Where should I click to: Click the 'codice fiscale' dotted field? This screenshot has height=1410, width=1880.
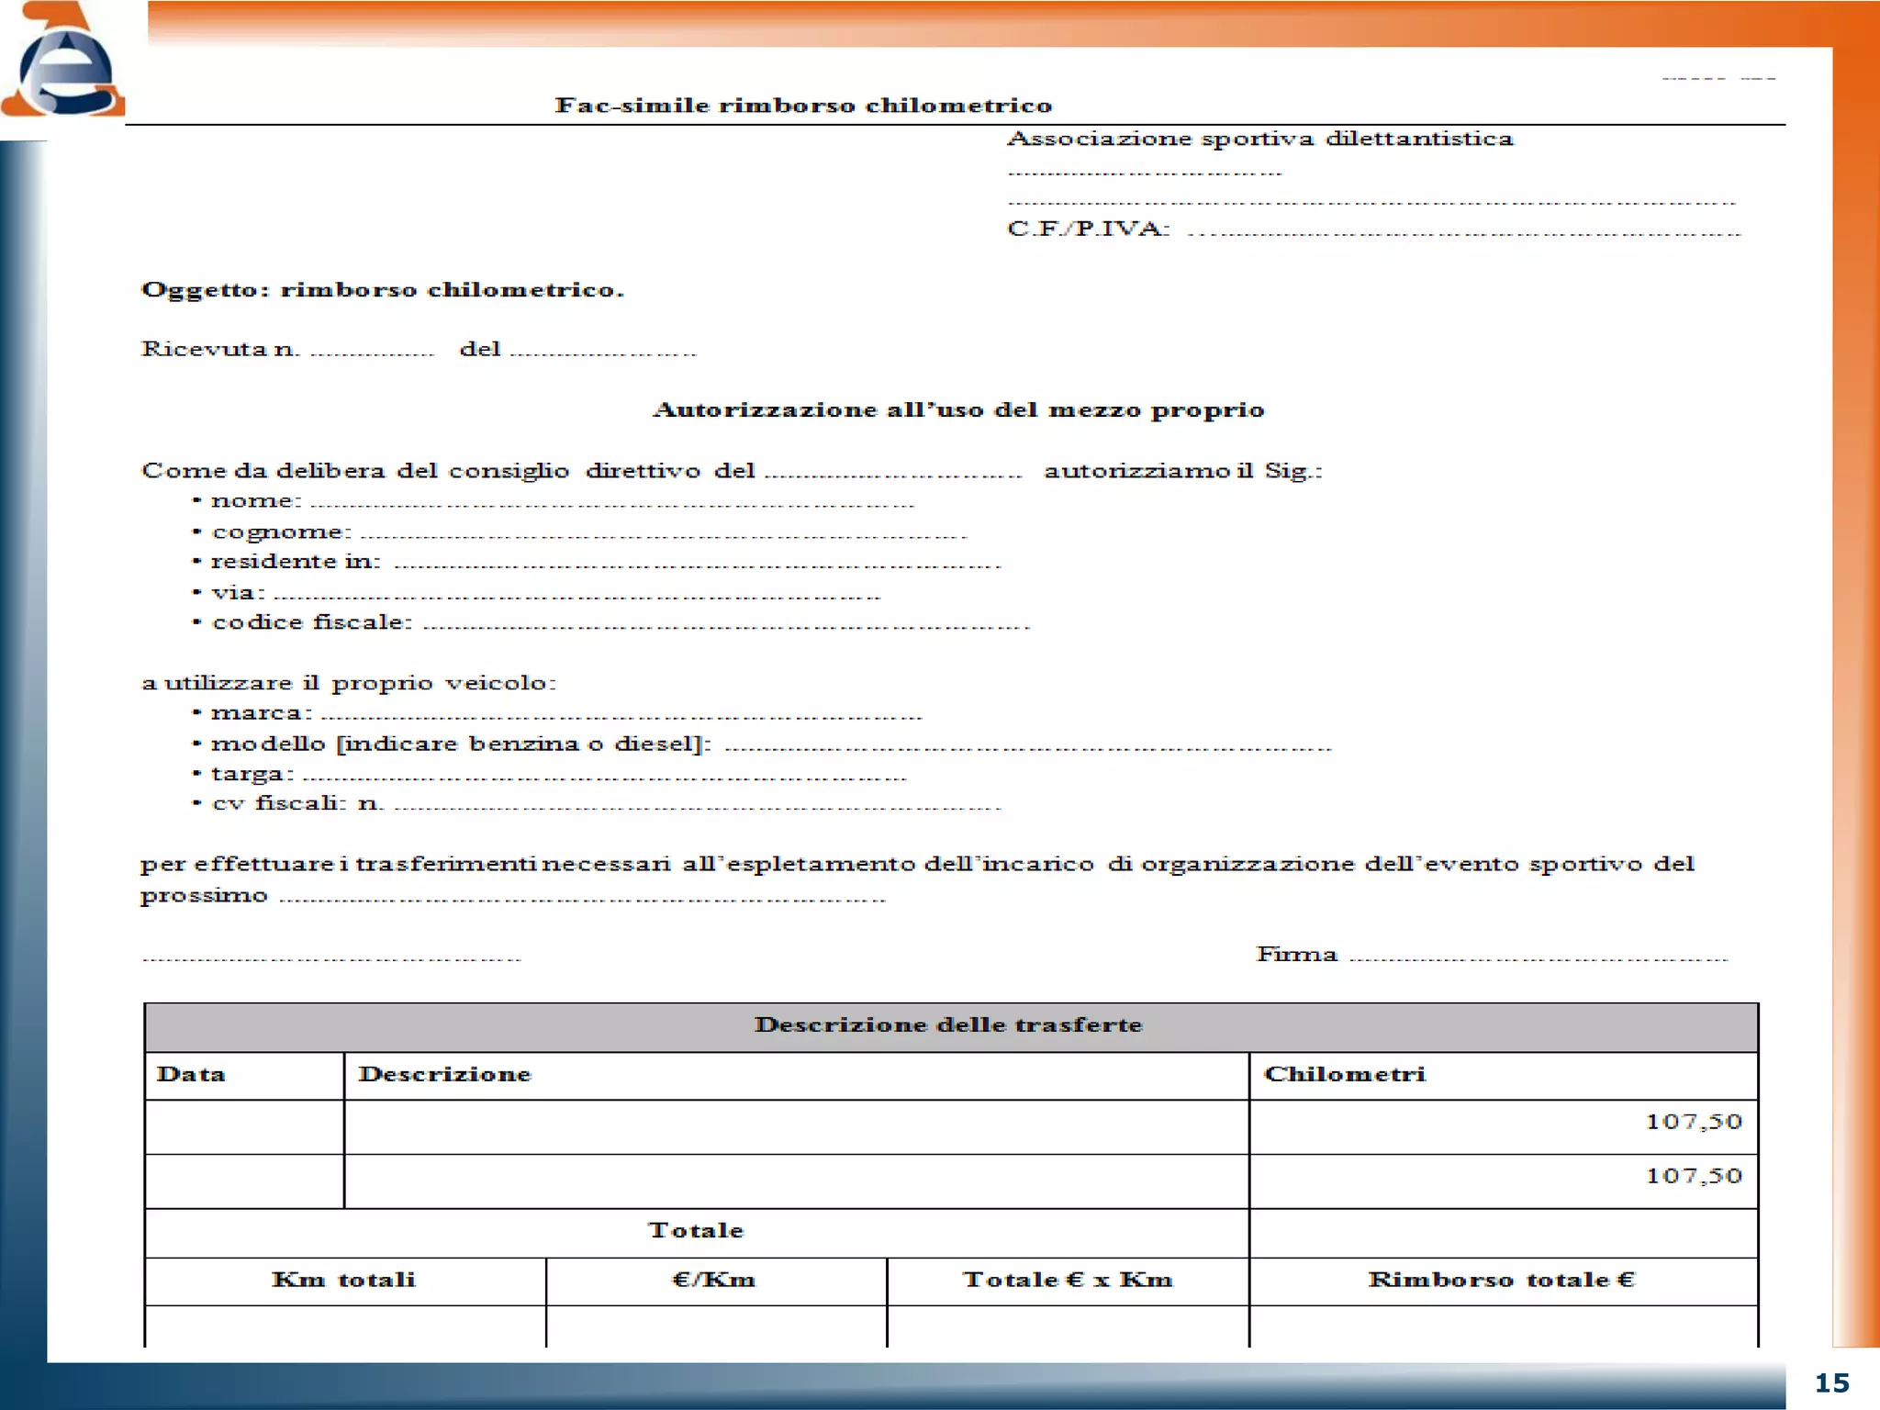725,625
